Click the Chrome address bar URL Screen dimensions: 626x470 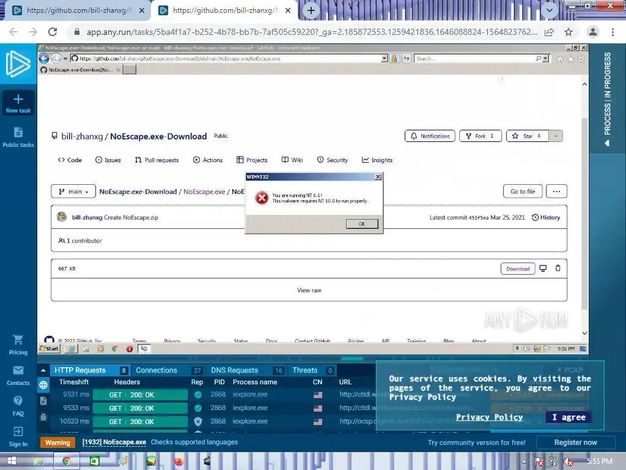pos(311,32)
